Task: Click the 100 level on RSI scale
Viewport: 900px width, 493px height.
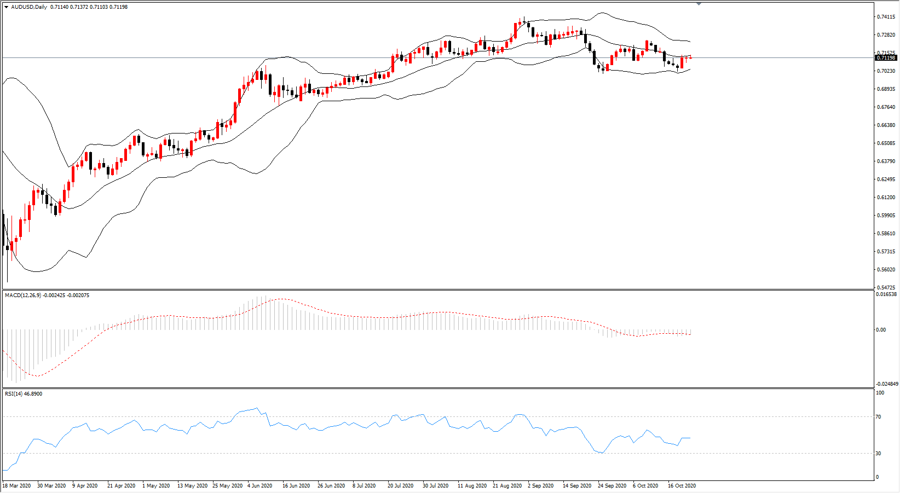Action: pos(880,393)
